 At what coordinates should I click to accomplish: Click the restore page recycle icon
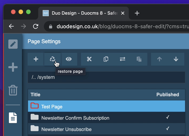[53, 59]
